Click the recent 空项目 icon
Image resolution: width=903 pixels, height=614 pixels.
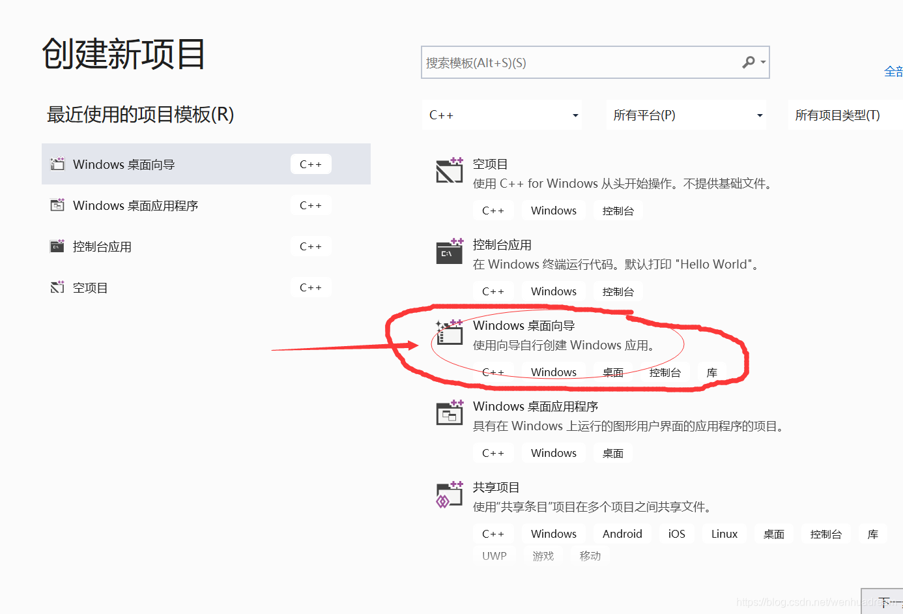(x=57, y=287)
